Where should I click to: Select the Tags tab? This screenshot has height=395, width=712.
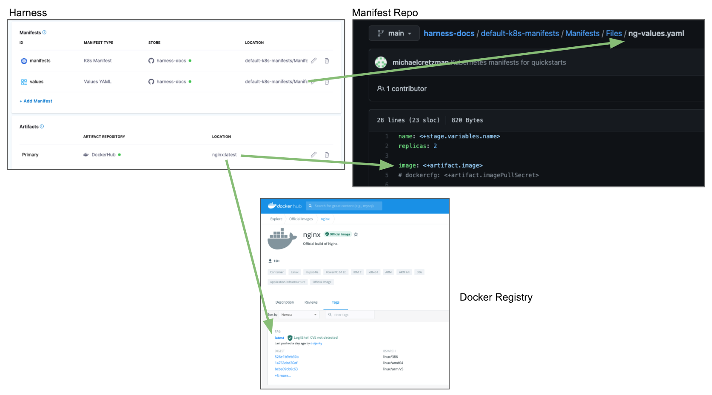point(336,302)
